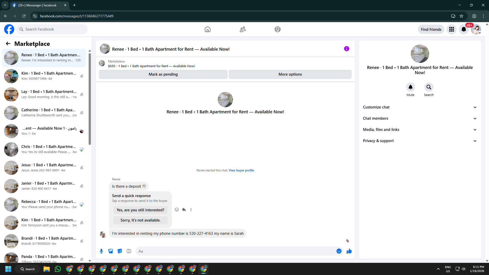
Task: Toggle muted notifications on Kim's conversation
Action: [x=82, y=76]
